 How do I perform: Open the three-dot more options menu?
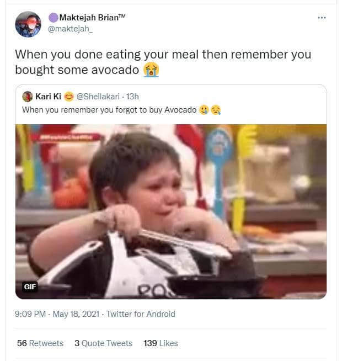tap(322, 17)
